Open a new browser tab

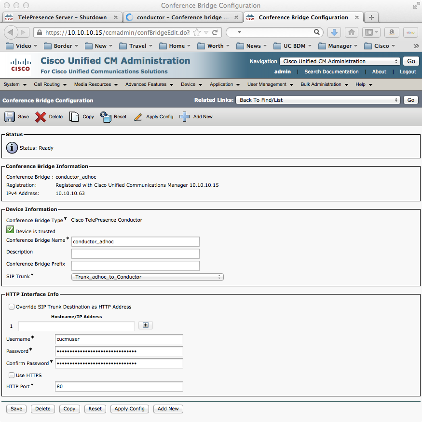(371, 17)
